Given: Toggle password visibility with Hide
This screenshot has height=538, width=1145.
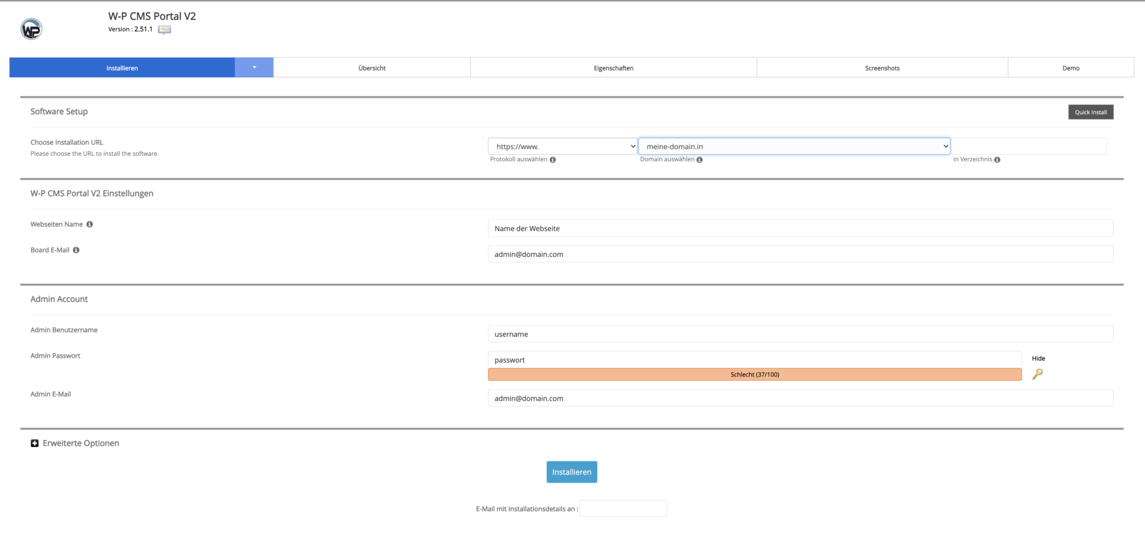Looking at the screenshot, I should [x=1038, y=359].
